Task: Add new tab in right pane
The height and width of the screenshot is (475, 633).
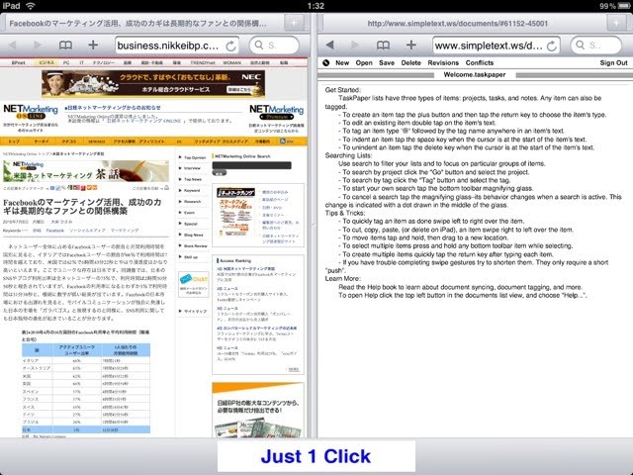Action: point(616,23)
